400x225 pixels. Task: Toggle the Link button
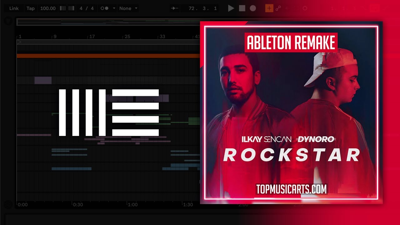(14, 8)
